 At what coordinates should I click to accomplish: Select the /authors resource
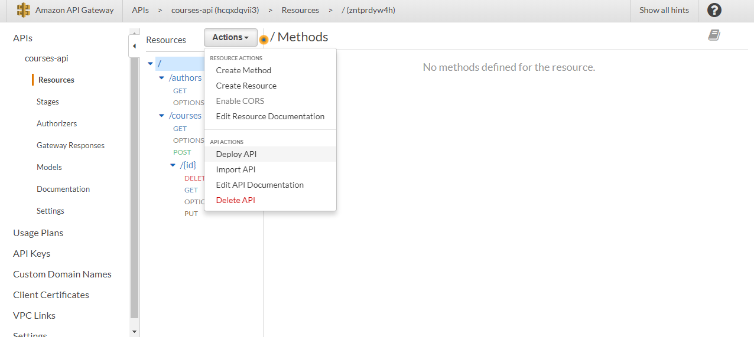pyautogui.click(x=186, y=78)
